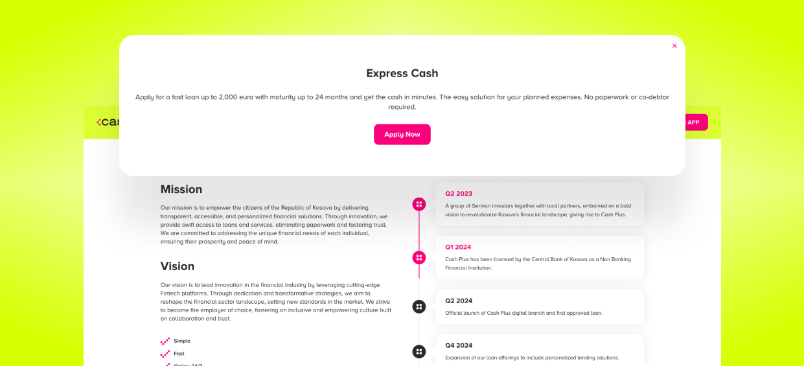Click the Fast list item text

(179, 354)
